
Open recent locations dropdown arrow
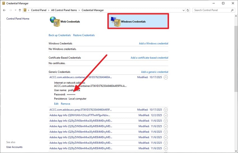tap(15, 10)
